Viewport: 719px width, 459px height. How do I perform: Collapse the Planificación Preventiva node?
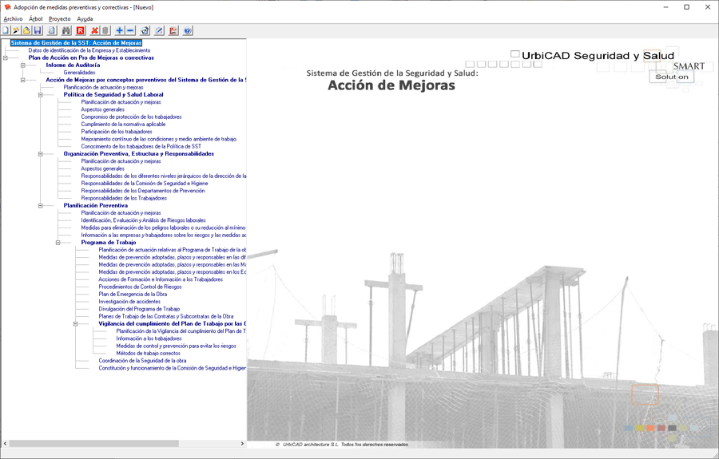point(41,206)
